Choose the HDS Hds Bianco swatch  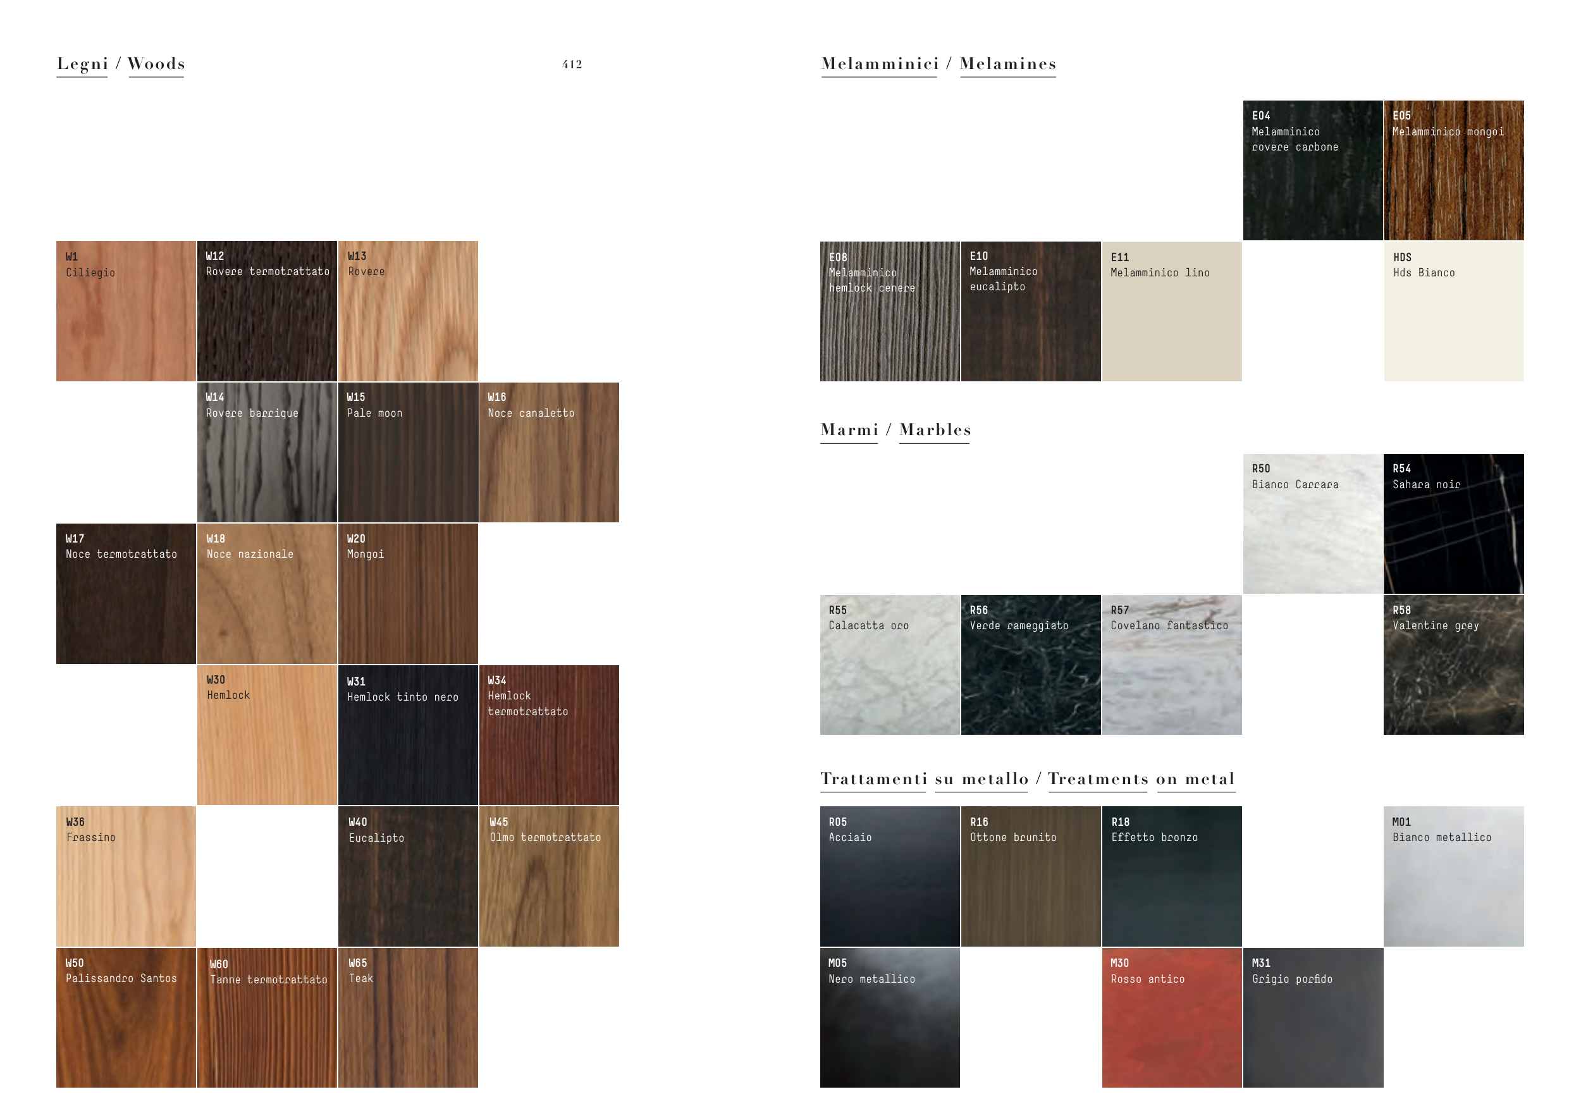click(x=1454, y=311)
